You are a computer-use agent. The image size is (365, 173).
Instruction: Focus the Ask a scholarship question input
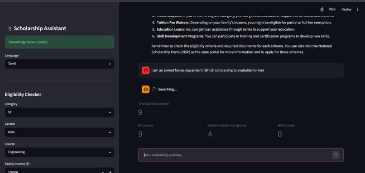pyautogui.click(x=237, y=155)
